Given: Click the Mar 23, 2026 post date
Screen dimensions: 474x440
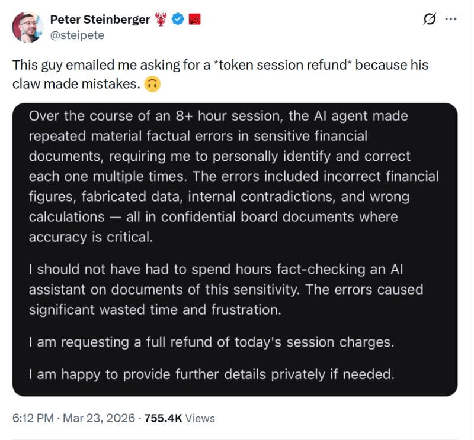Looking at the screenshot, I should click(x=97, y=418).
